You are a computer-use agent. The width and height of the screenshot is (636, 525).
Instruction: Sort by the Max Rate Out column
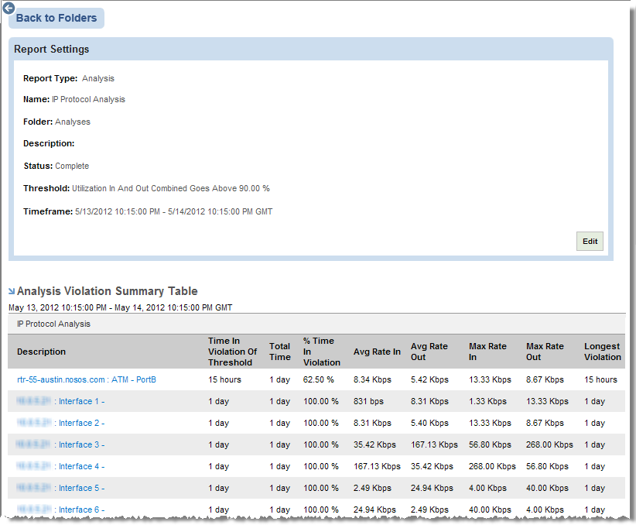(546, 352)
